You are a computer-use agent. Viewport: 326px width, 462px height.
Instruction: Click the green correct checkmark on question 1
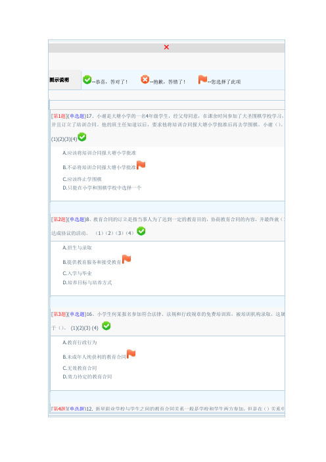pyautogui.click(x=82, y=137)
